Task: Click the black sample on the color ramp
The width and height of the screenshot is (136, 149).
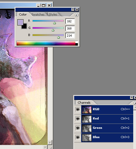Action: 77,44
